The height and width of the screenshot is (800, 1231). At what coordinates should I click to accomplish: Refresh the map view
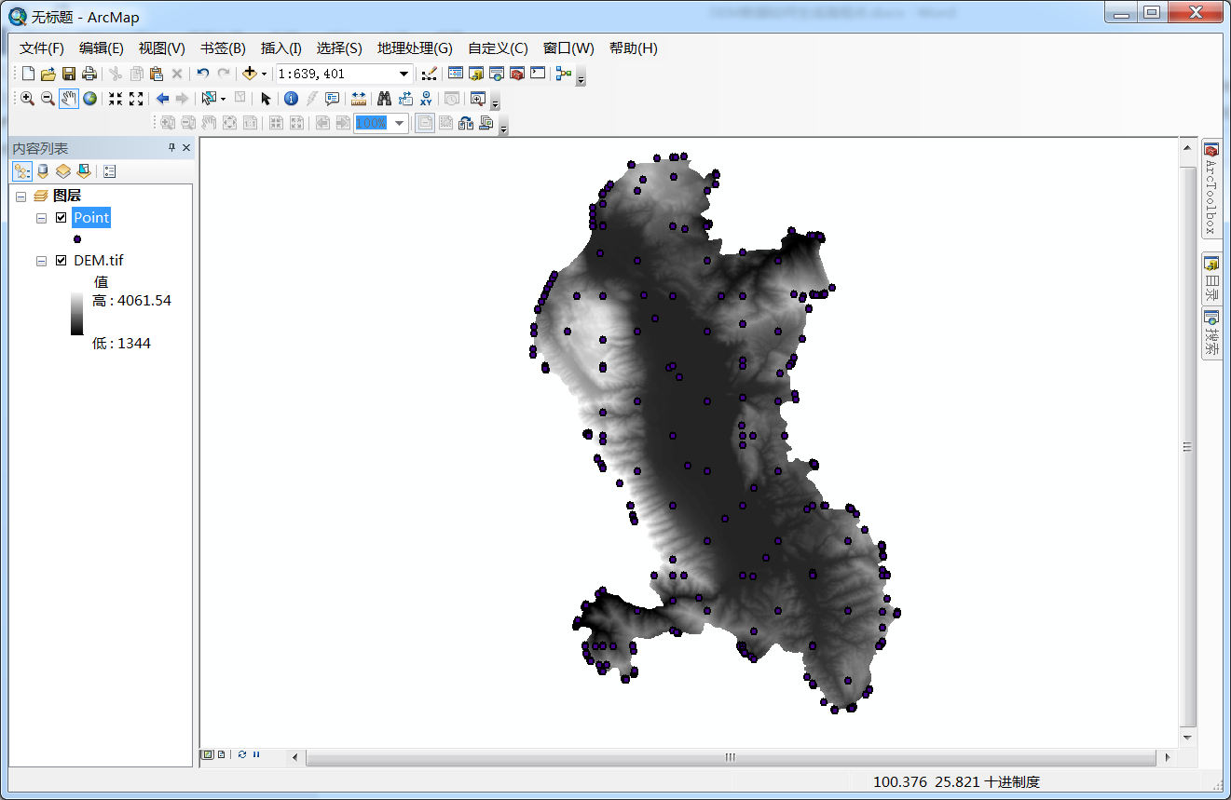[x=242, y=754]
